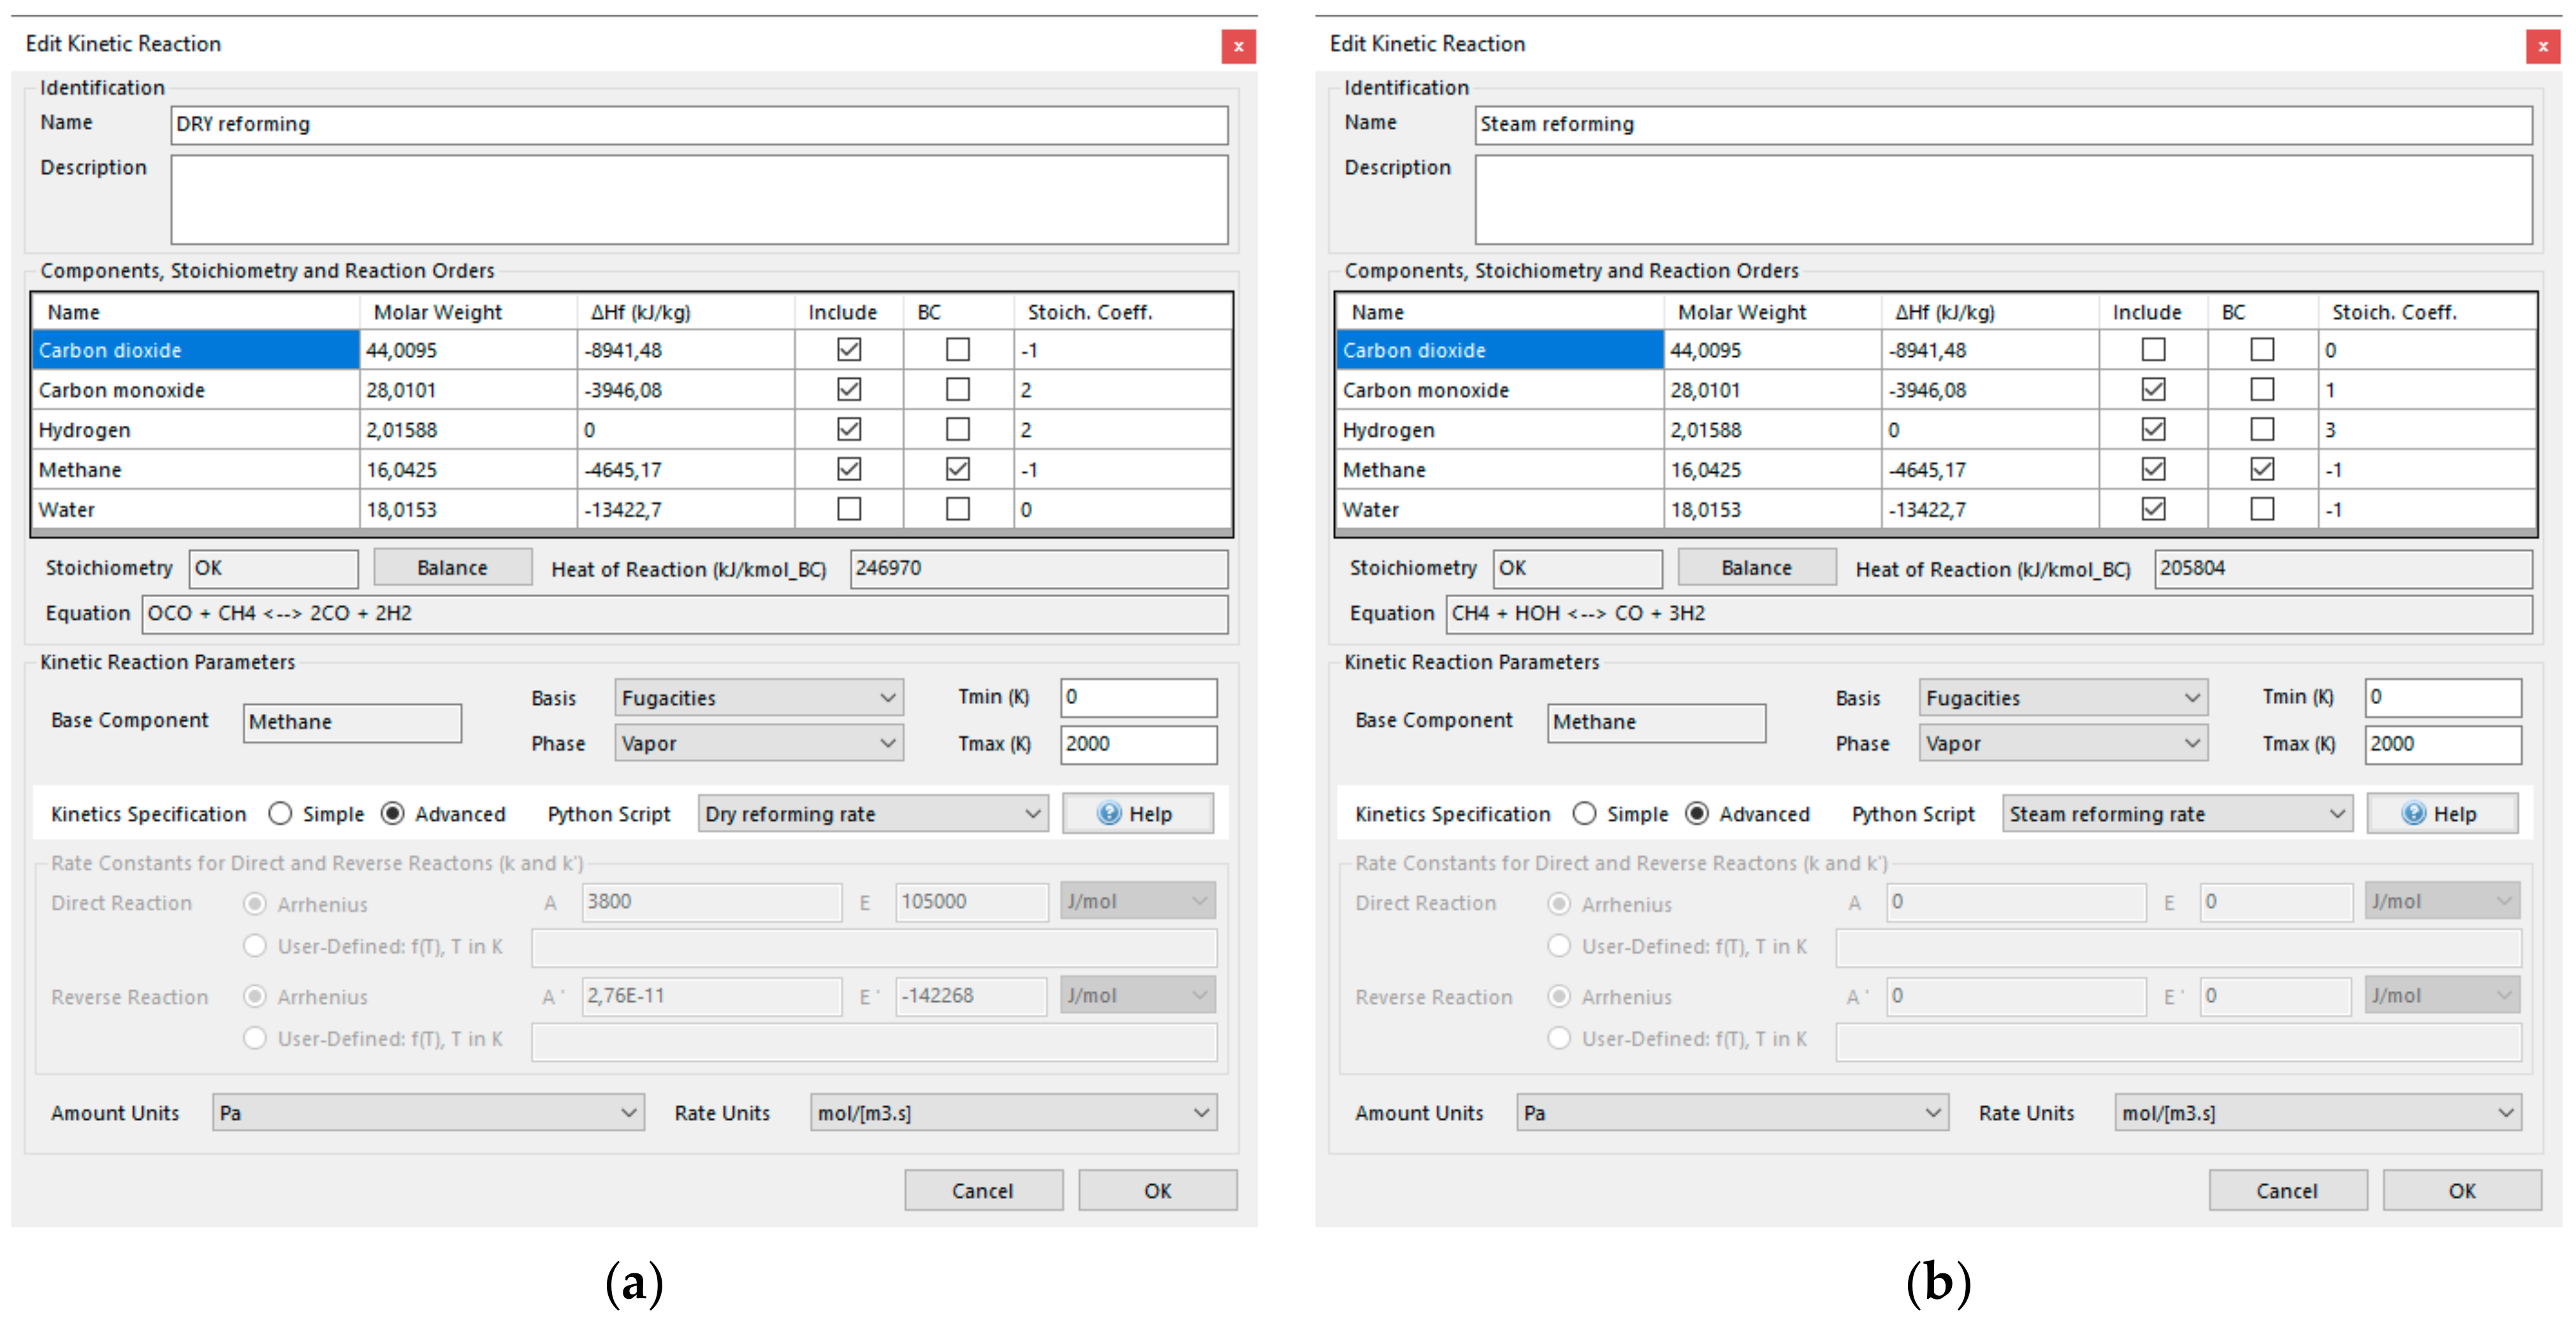Open Basis Fugacities dropdown in DRY reforming
Image resolution: width=2576 pixels, height=1325 pixels.
click(x=758, y=698)
